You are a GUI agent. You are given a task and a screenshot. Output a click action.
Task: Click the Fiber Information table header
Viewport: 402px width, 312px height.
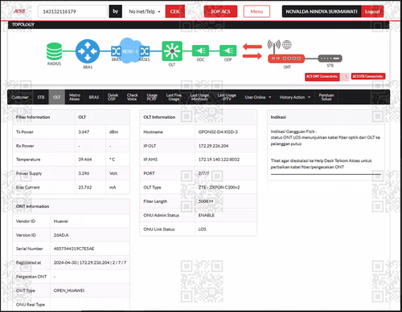tap(33, 117)
